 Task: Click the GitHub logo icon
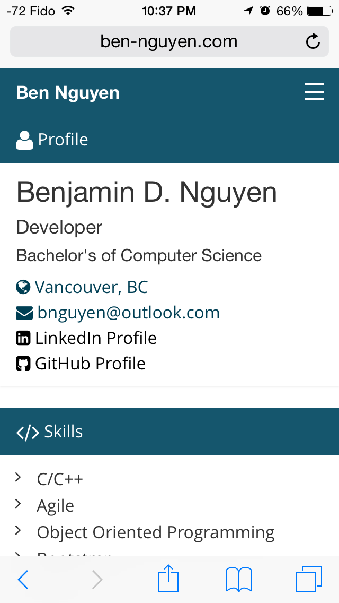(x=23, y=364)
